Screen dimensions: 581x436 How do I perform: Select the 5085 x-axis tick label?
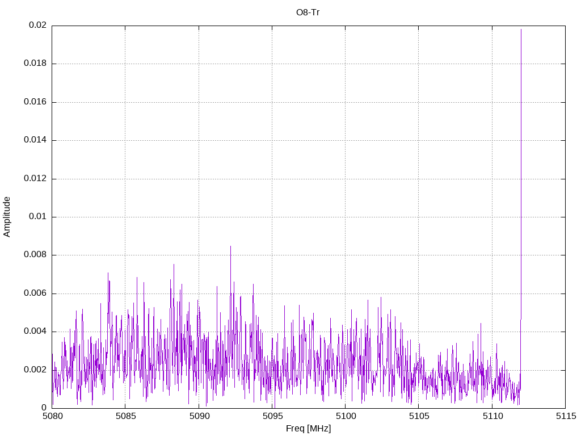tap(125, 416)
